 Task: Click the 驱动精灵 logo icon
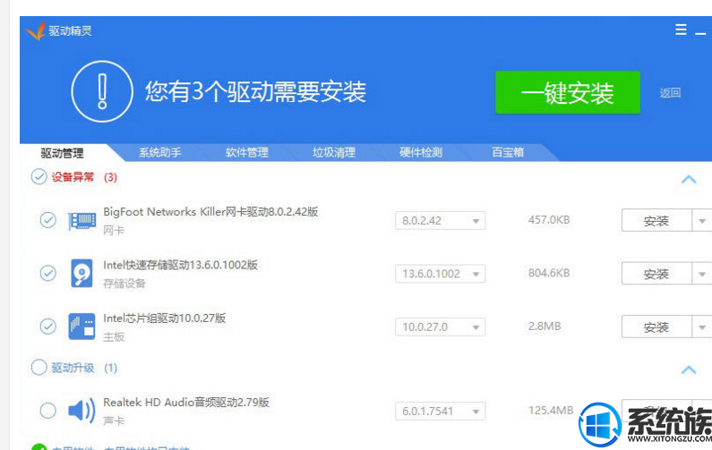tap(36, 30)
